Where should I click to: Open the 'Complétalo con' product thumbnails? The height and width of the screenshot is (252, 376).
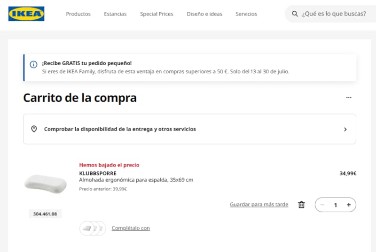click(93, 229)
